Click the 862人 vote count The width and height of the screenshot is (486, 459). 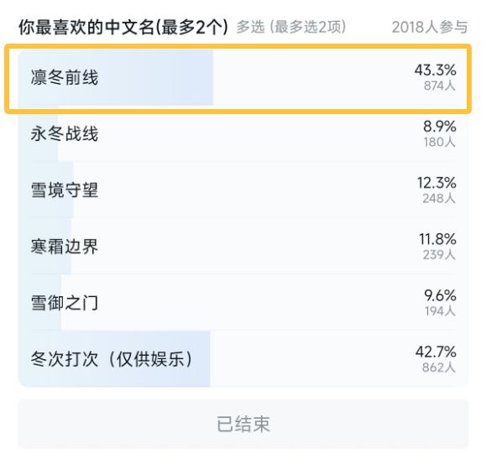point(439,368)
